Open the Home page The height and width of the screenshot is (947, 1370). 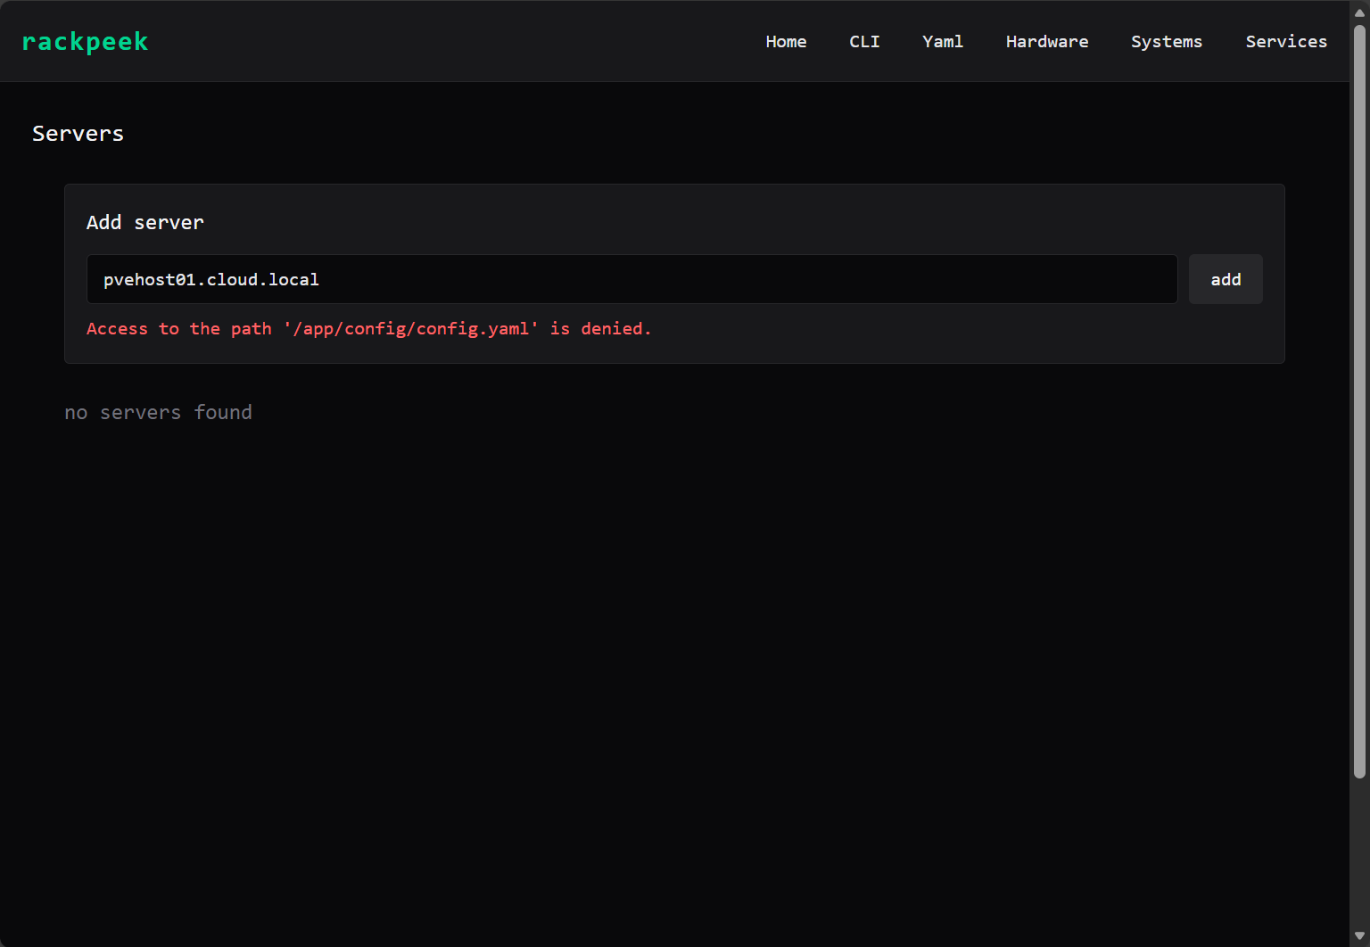pos(786,42)
